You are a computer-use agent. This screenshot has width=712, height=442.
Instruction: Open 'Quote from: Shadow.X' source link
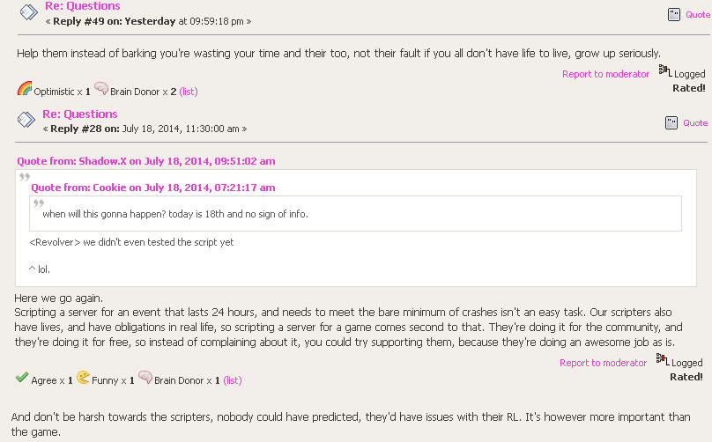point(145,161)
